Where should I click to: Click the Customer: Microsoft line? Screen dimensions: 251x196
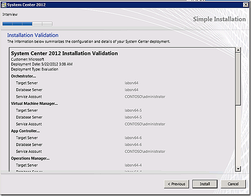[x=27, y=59]
